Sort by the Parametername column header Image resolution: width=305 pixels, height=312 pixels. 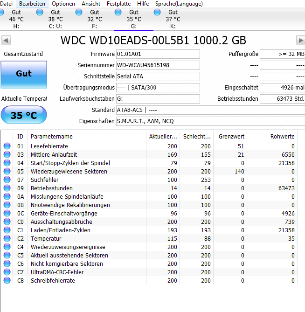[87, 137]
